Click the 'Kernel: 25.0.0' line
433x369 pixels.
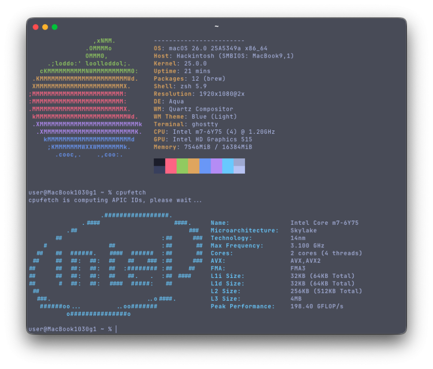point(180,63)
